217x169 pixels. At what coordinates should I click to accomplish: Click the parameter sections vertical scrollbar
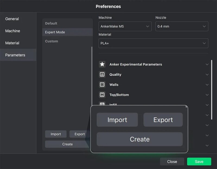click(x=212, y=90)
